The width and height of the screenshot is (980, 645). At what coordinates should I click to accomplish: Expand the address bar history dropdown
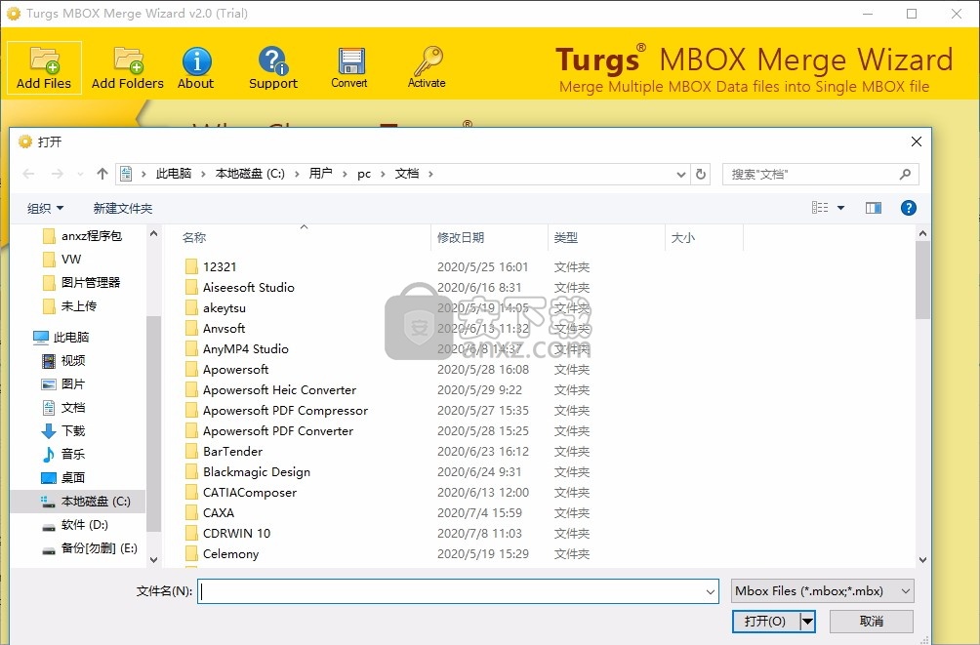click(681, 175)
